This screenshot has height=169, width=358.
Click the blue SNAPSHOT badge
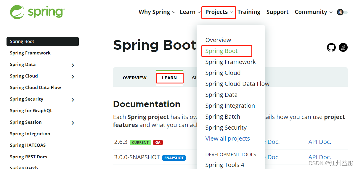click(174, 158)
